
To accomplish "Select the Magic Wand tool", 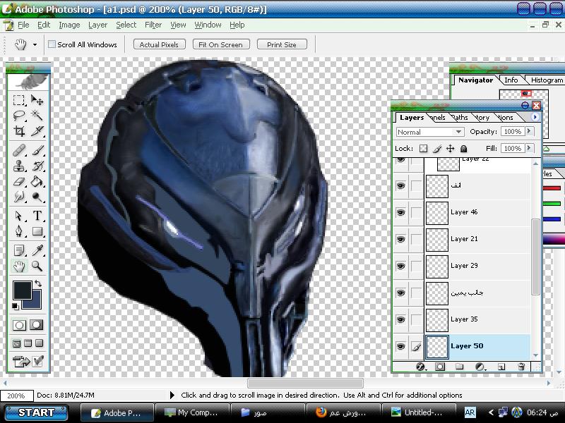I will [x=37, y=116].
